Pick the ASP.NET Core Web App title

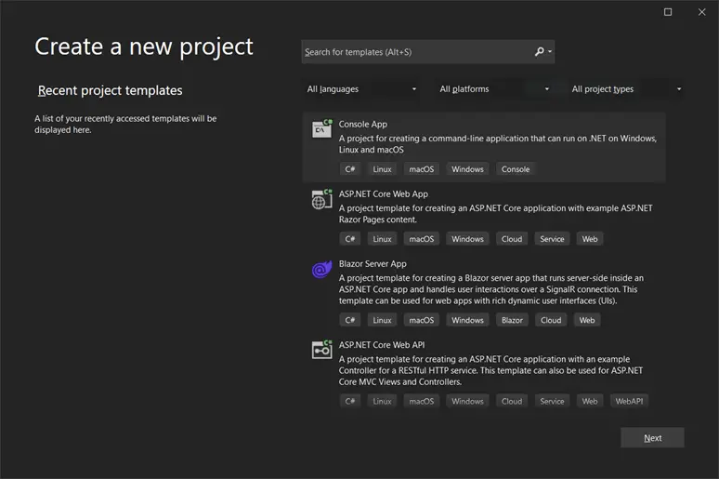coord(384,193)
